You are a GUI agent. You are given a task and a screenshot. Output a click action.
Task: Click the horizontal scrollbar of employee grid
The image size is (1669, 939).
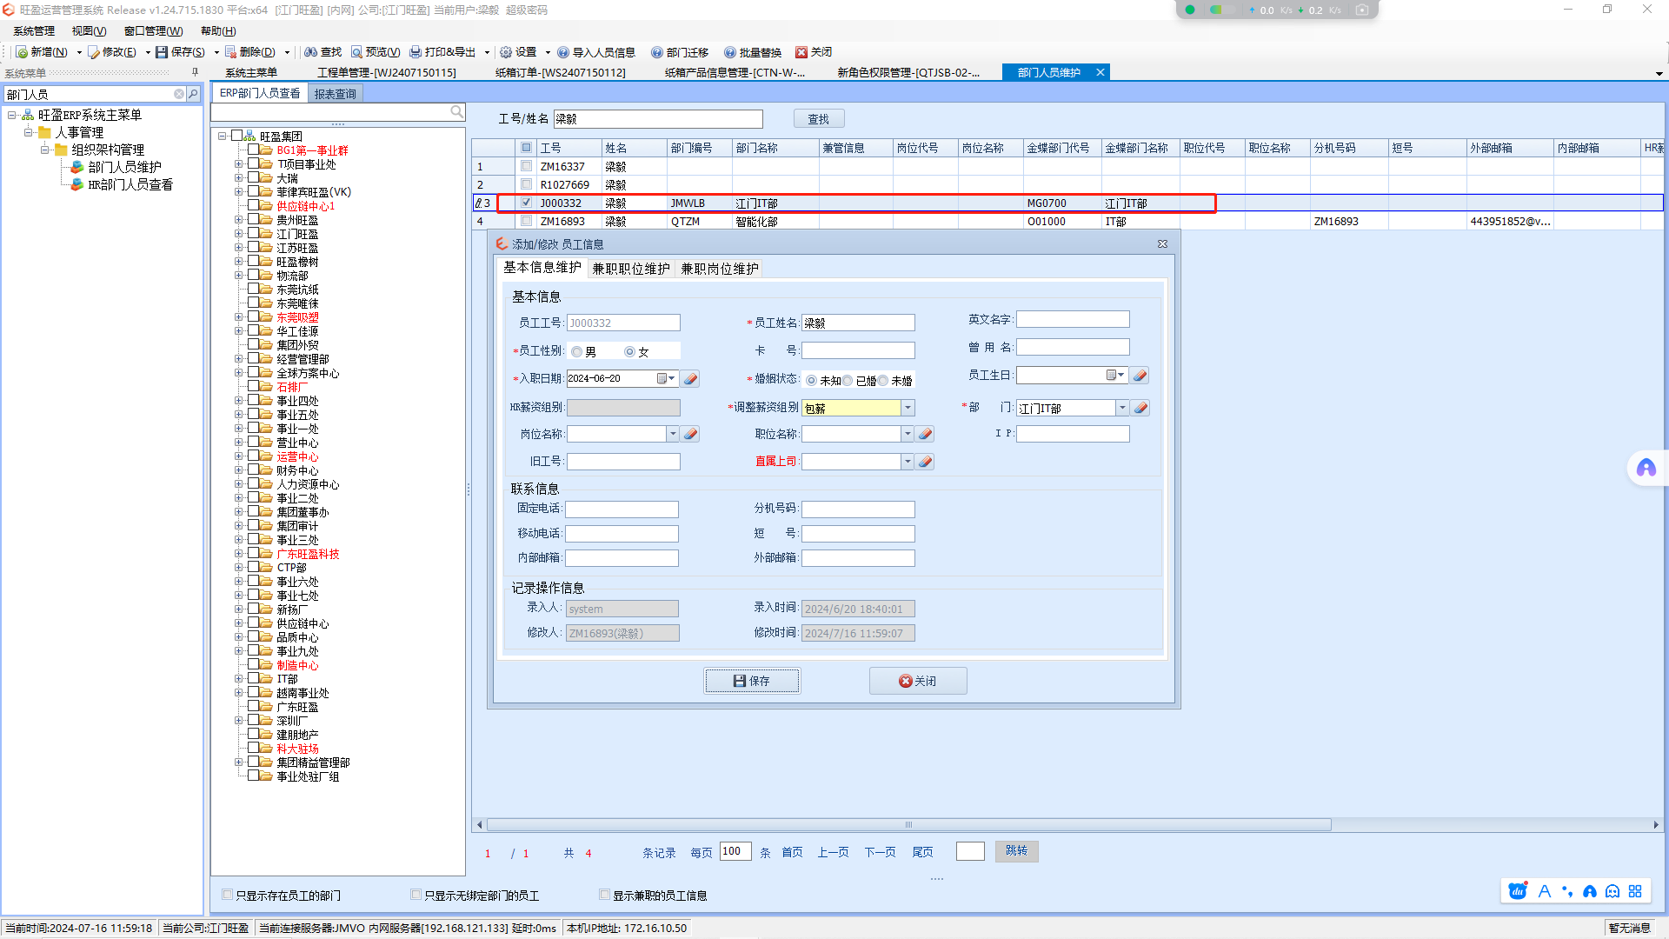pyautogui.click(x=908, y=824)
